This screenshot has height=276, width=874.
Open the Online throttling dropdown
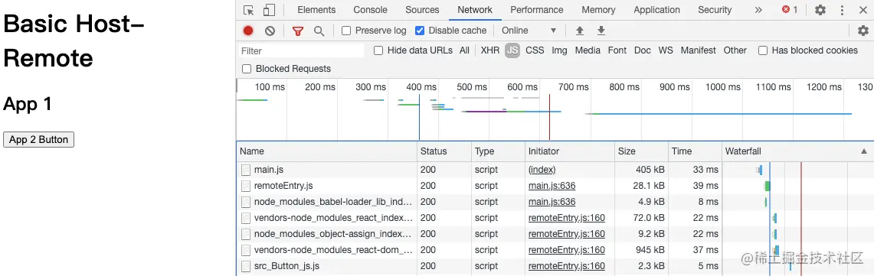click(x=529, y=31)
